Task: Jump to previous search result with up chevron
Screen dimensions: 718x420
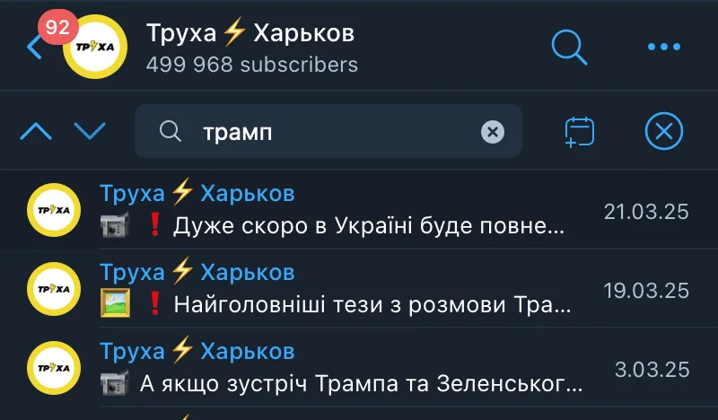Action: tap(36, 131)
